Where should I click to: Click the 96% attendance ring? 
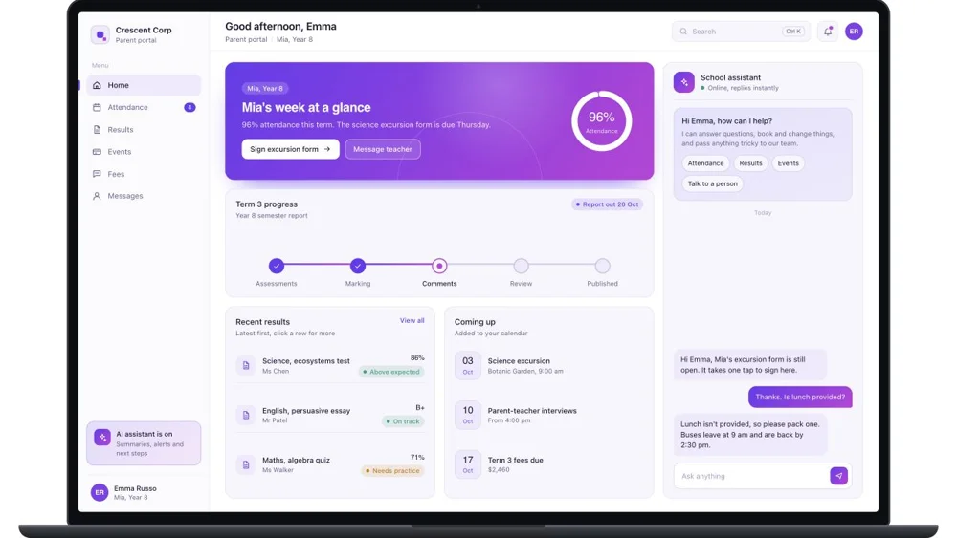(x=602, y=121)
